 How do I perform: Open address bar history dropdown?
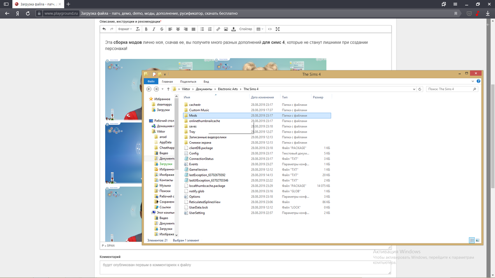[414, 89]
